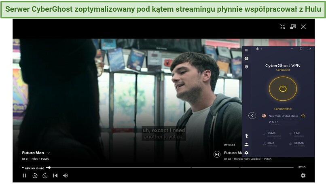Disconnect using the CyberGhost power button
326x184 pixels.
[x=283, y=89]
